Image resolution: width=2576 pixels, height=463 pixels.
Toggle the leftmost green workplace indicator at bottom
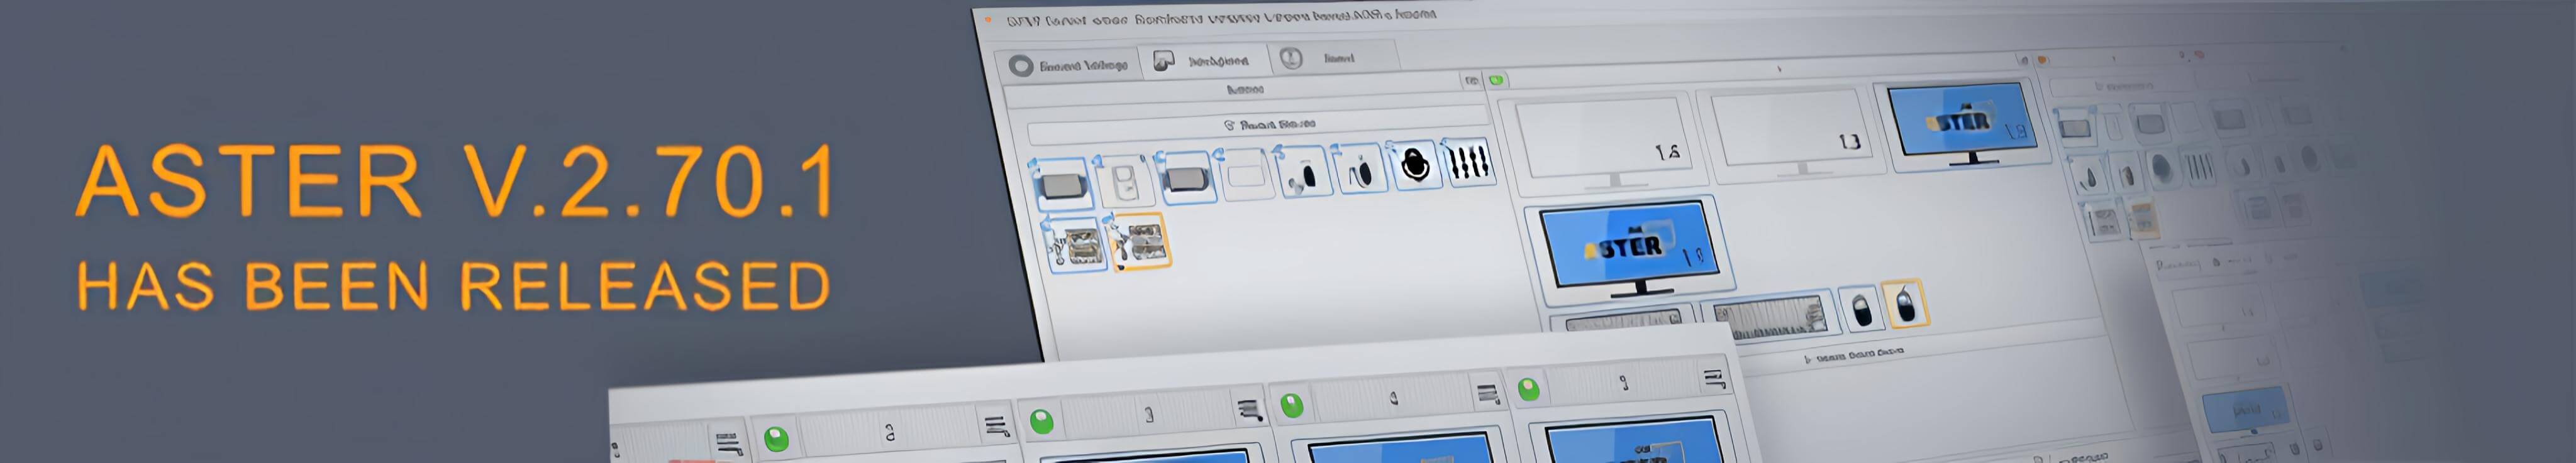point(776,438)
